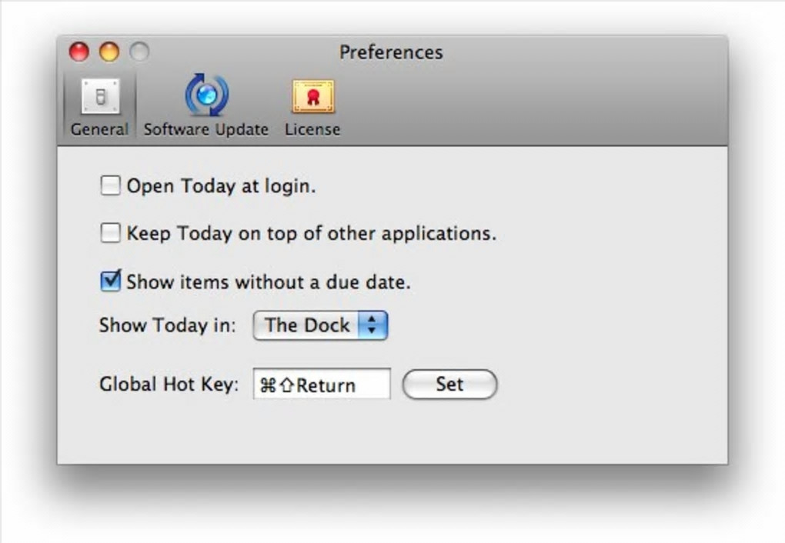
Task: Open the Software Update globe icon
Action: 205,95
